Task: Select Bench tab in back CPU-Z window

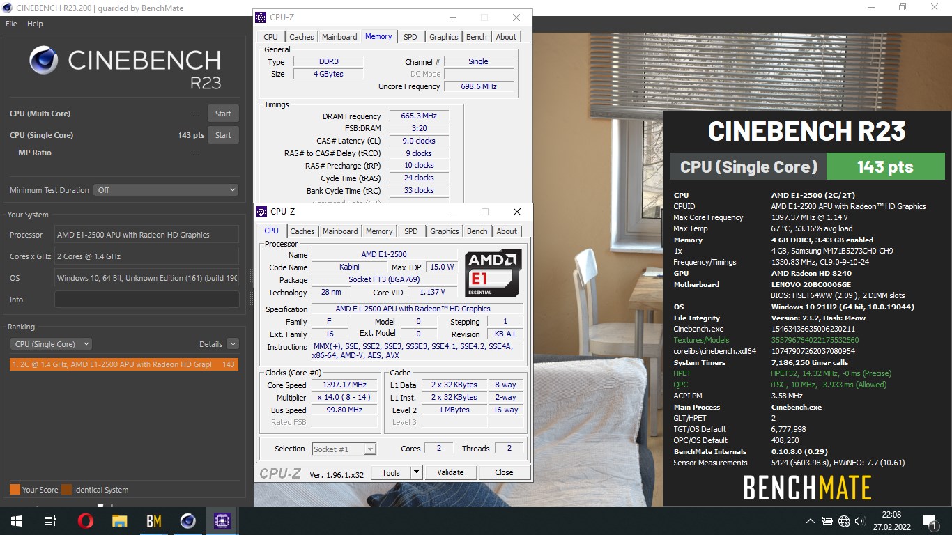Action: (x=477, y=37)
